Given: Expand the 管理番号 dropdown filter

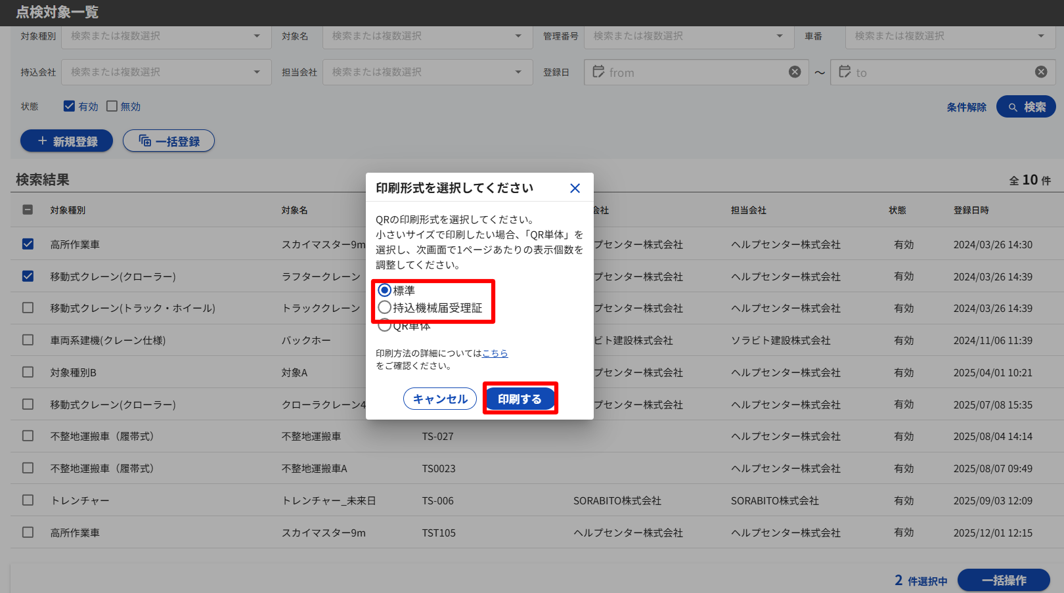Looking at the screenshot, I should tap(689, 36).
